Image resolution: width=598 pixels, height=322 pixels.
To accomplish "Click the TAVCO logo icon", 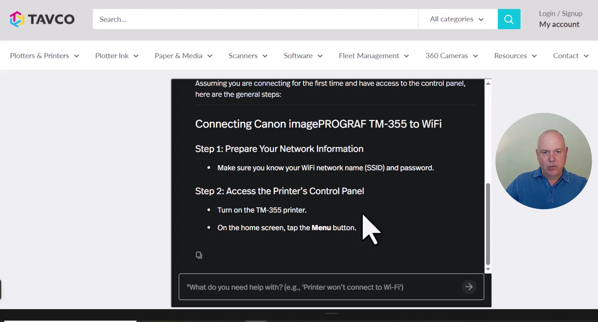I will click(17, 19).
